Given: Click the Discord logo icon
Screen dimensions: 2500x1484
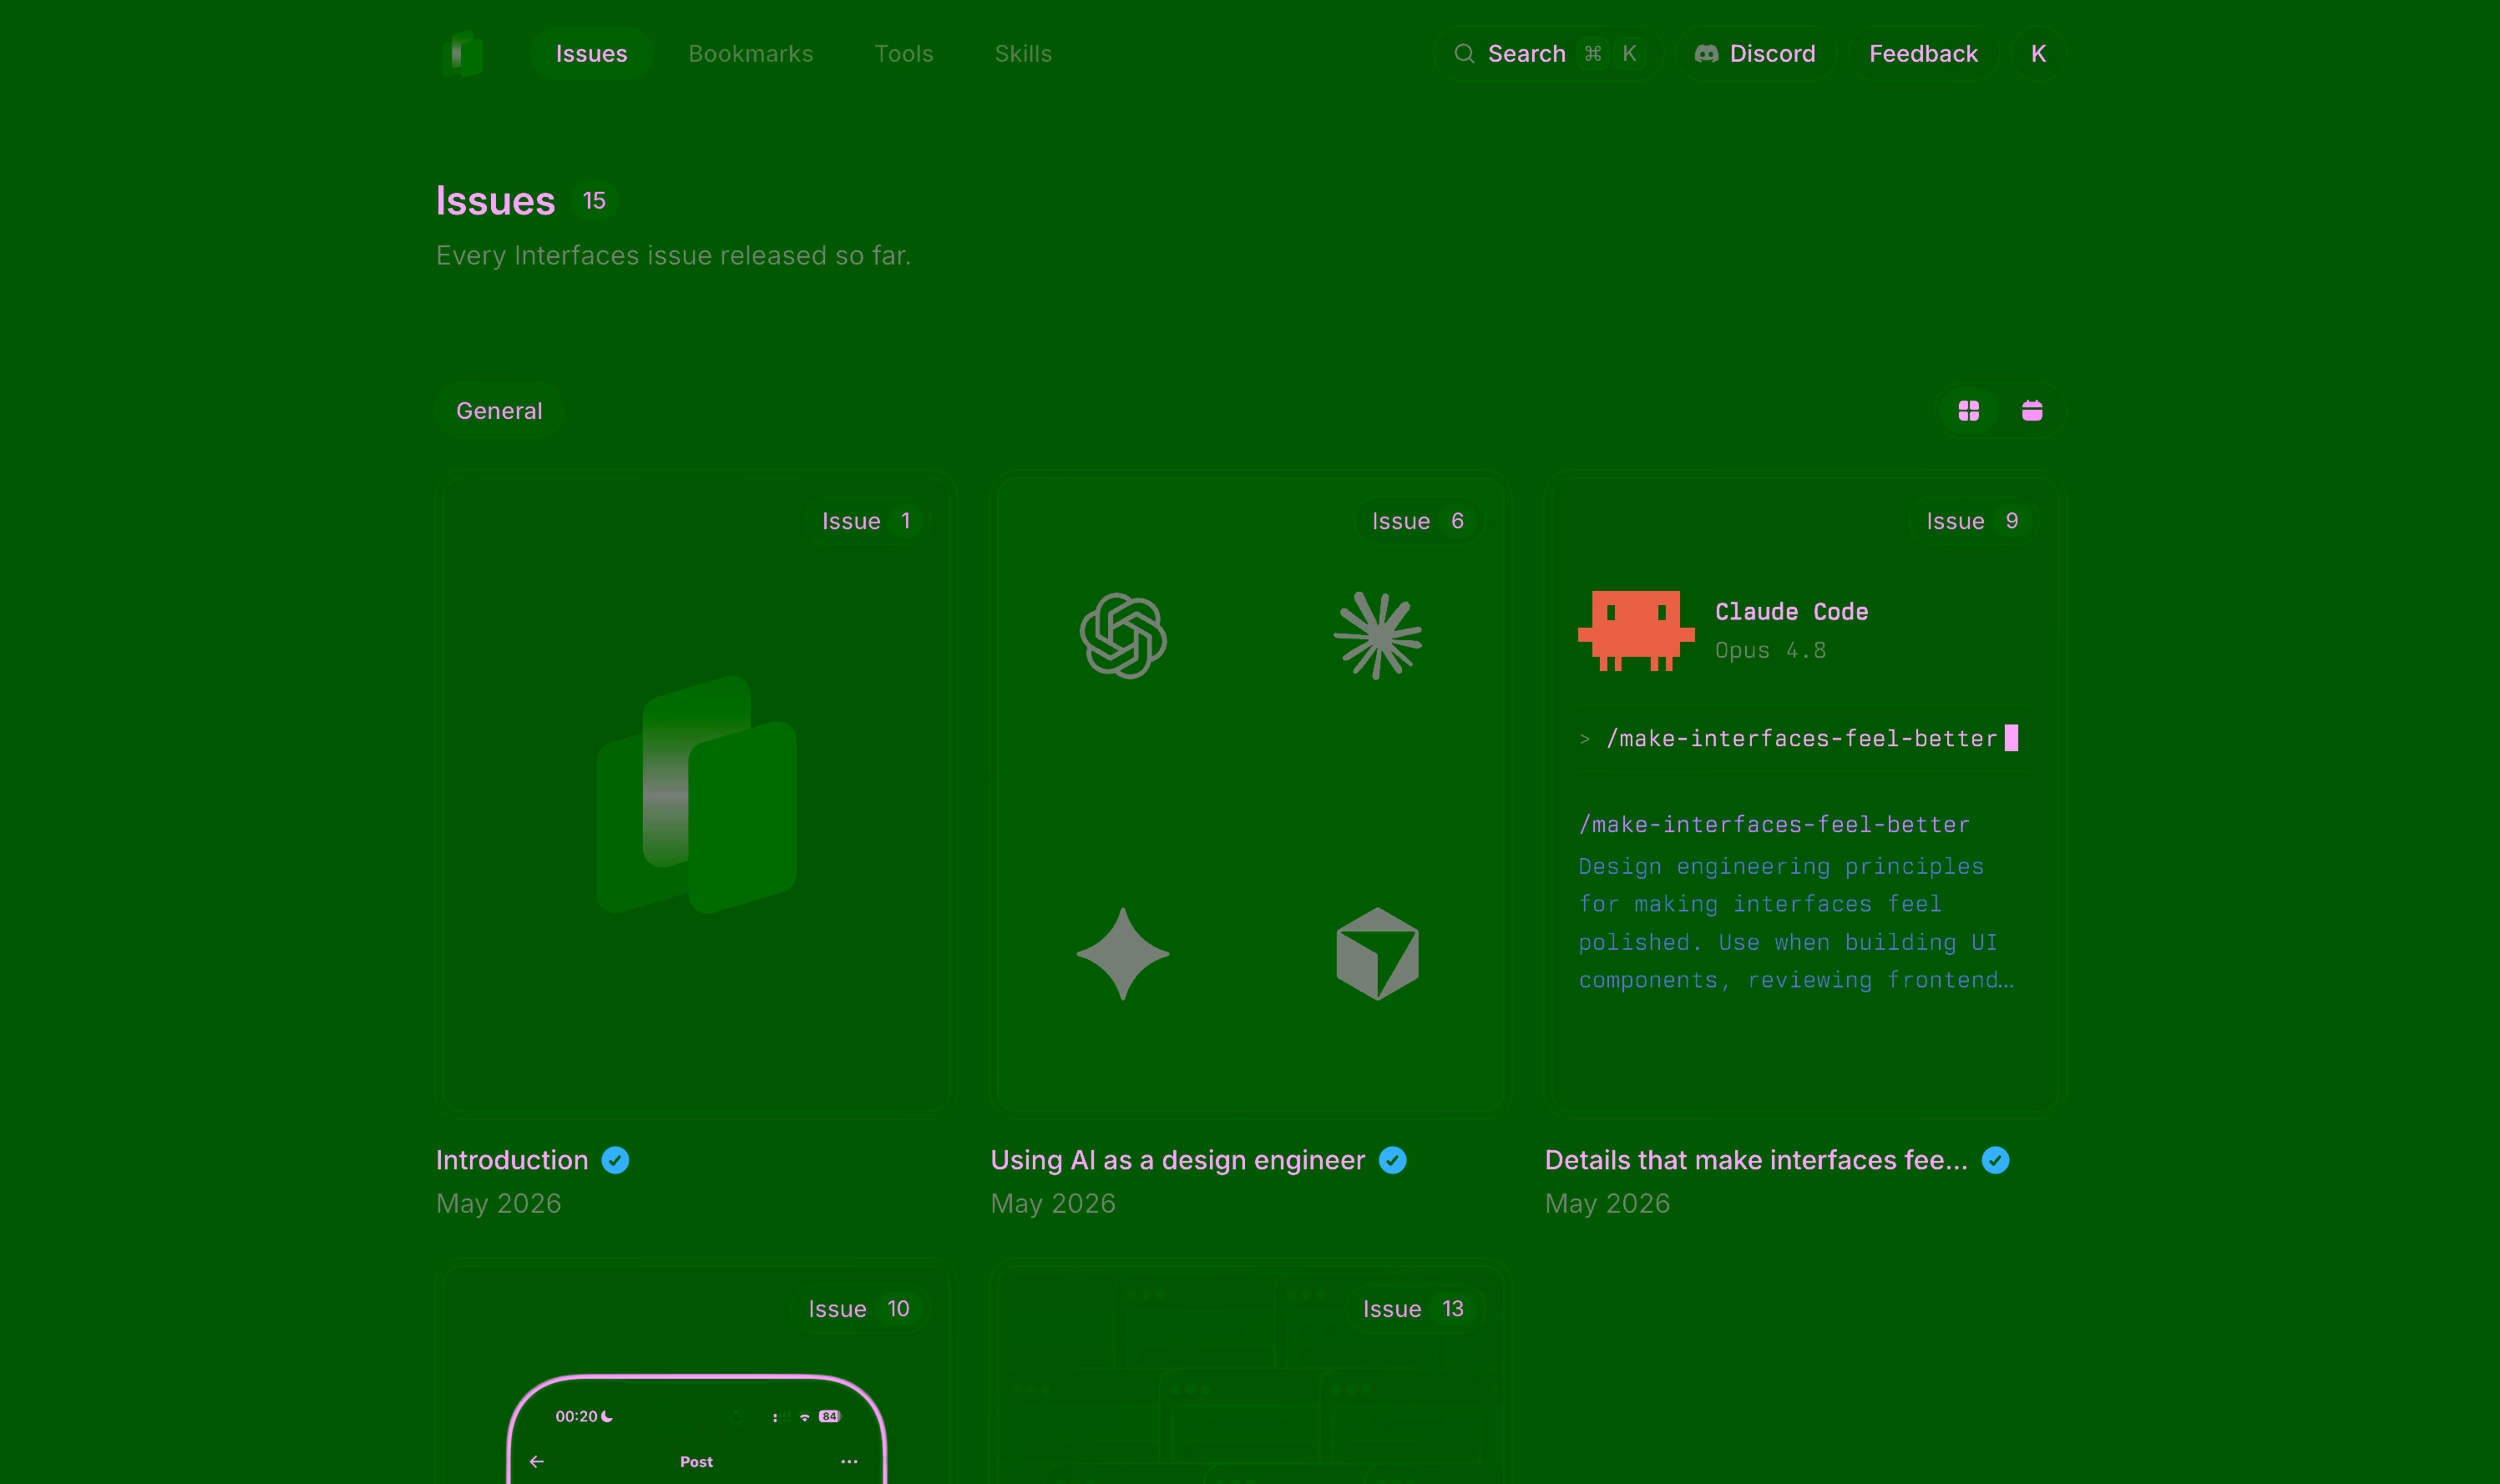Looking at the screenshot, I should pos(1706,54).
